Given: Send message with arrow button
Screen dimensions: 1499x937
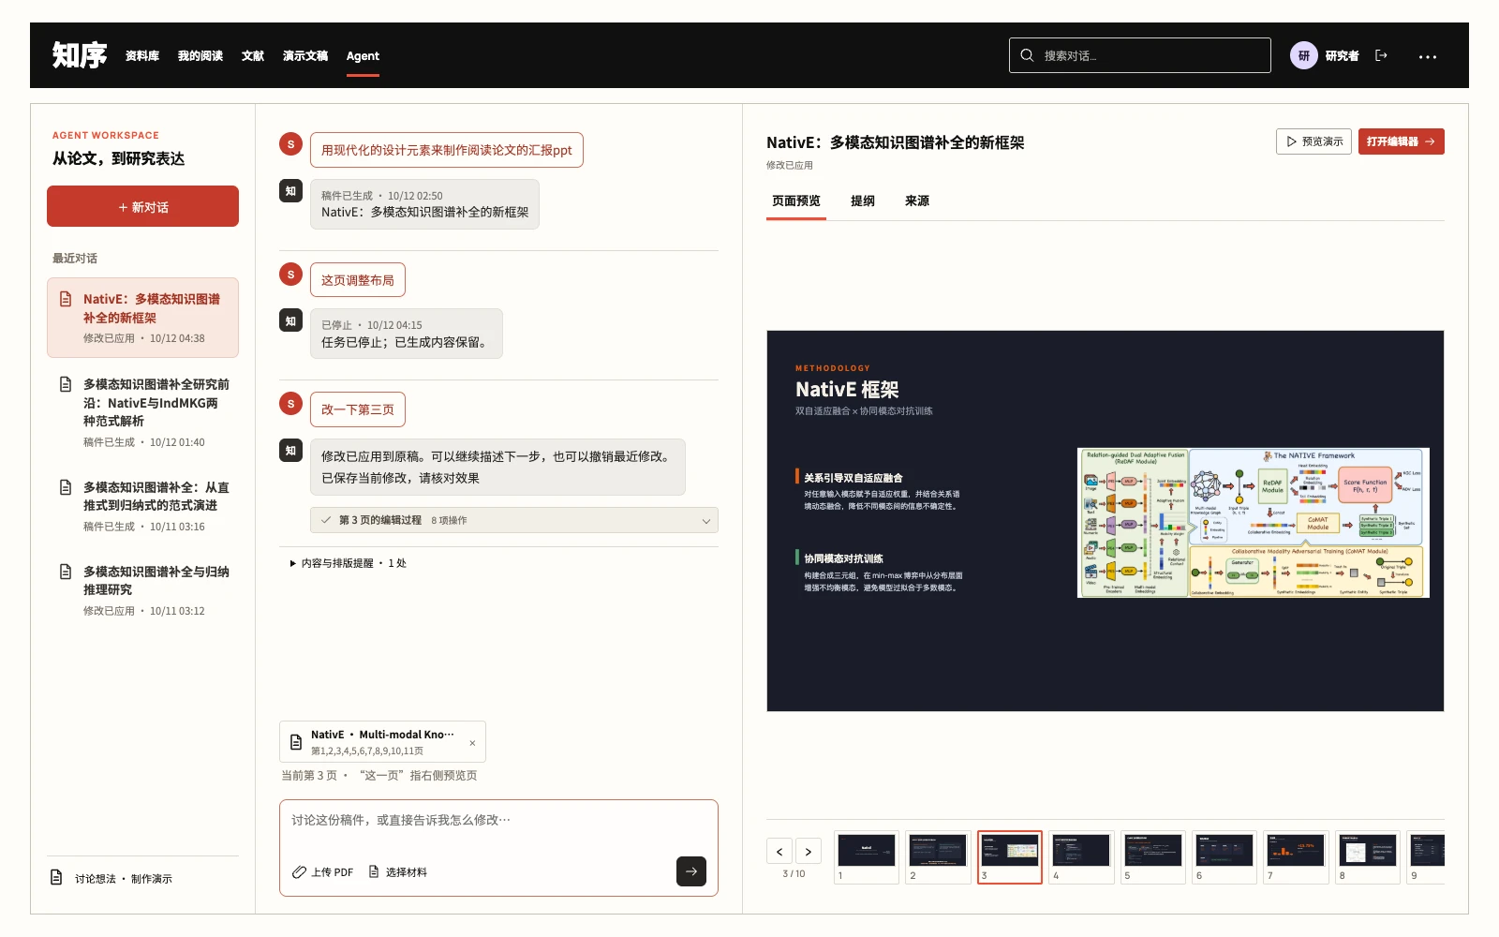Looking at the screenshot, I should point(690,871).
